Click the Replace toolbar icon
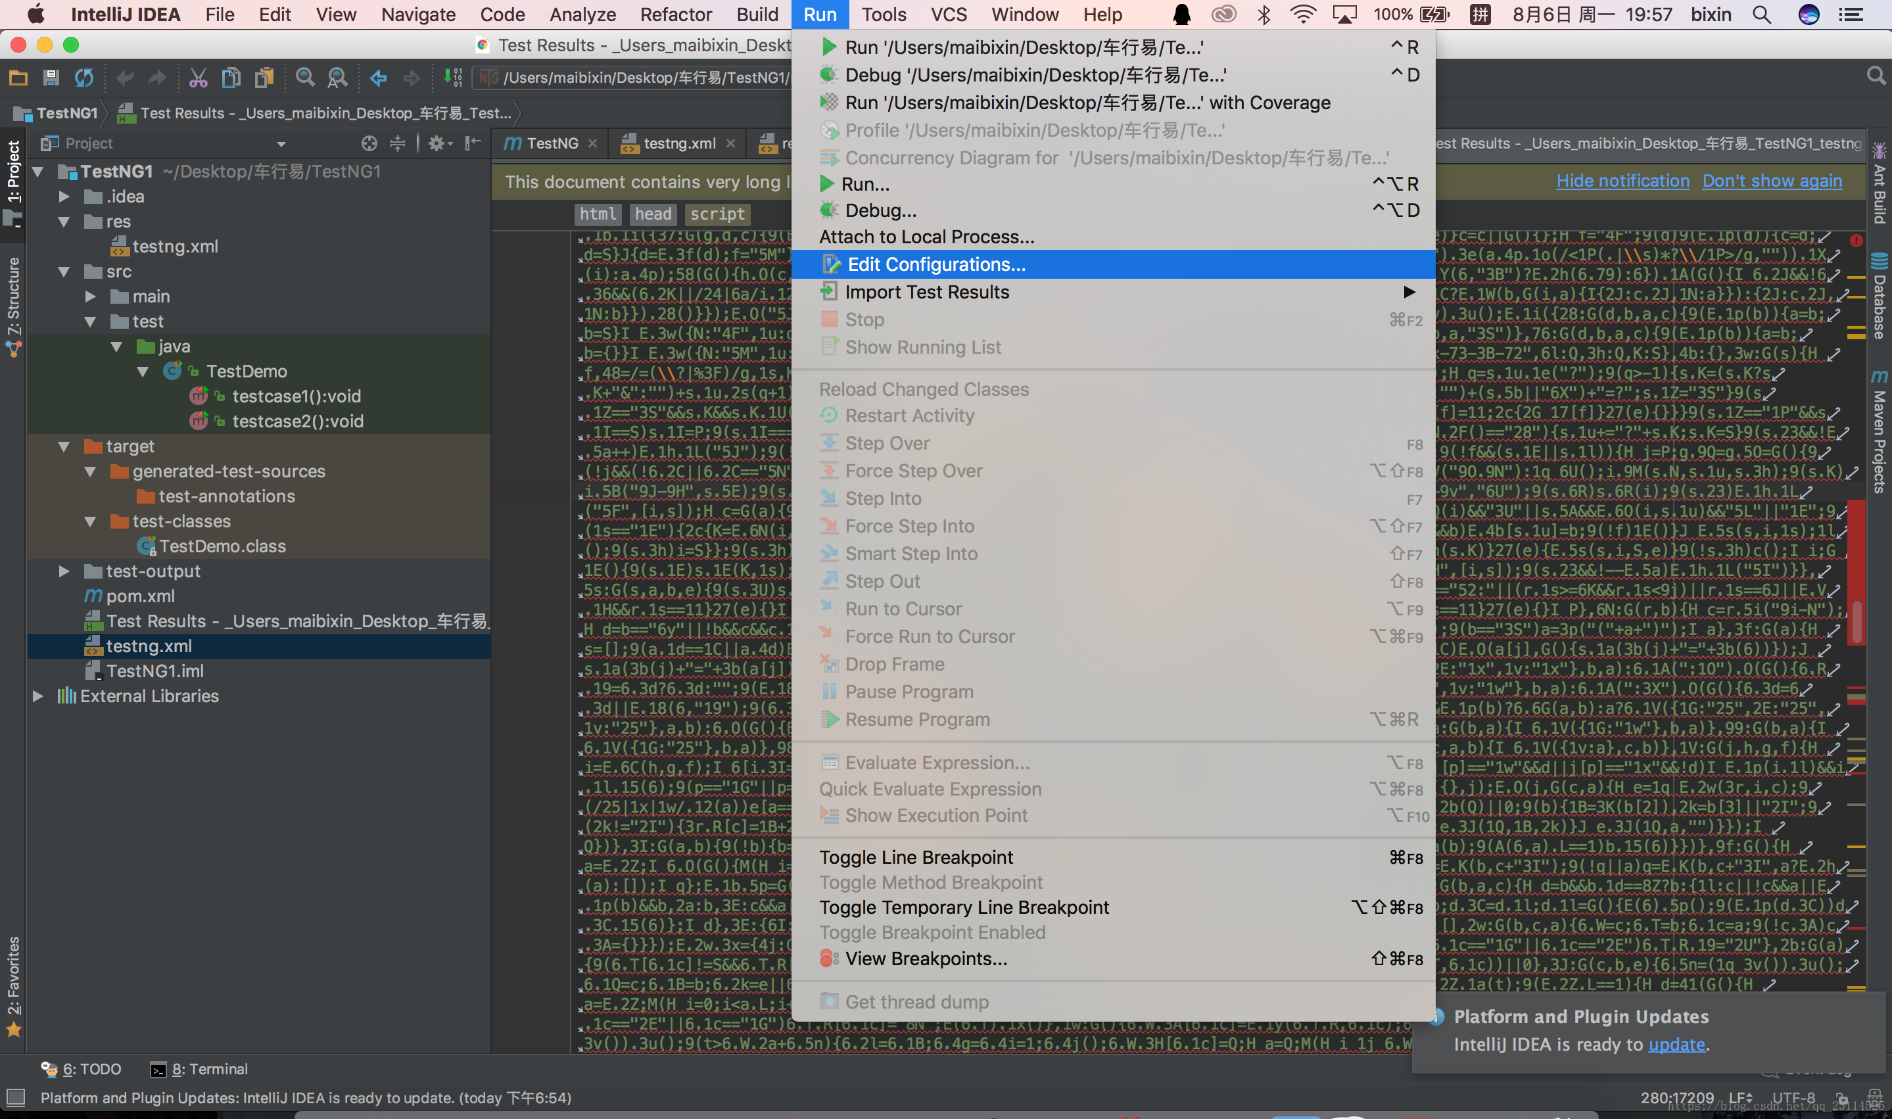This screenshot has width=1892, height=1119. pyautogui.click(x=337, y=78)
